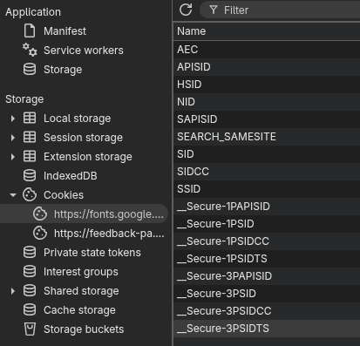Click the Extension storage table icon
360x346 pixels.
30,157
